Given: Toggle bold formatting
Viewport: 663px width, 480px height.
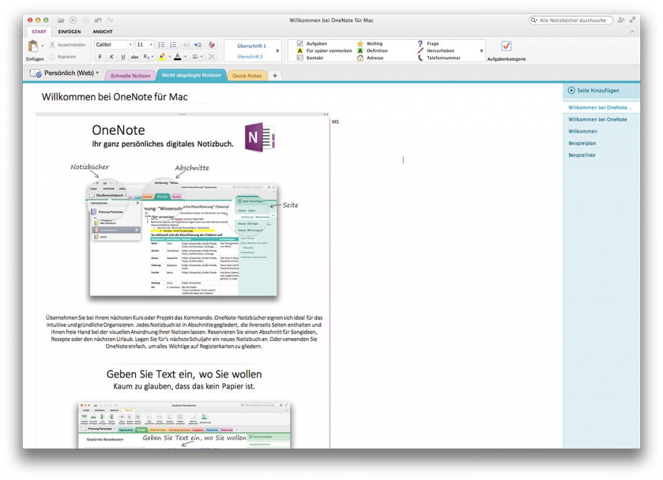Looking at the screenshot, I should pos(100,56).
